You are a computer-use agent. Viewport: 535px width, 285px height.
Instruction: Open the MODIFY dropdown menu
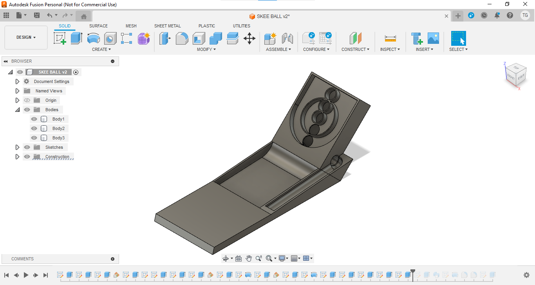[206, 49]
